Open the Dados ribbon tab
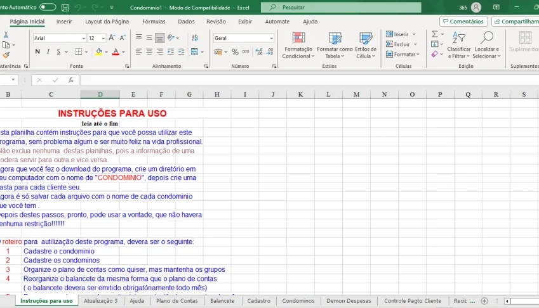 186,22
